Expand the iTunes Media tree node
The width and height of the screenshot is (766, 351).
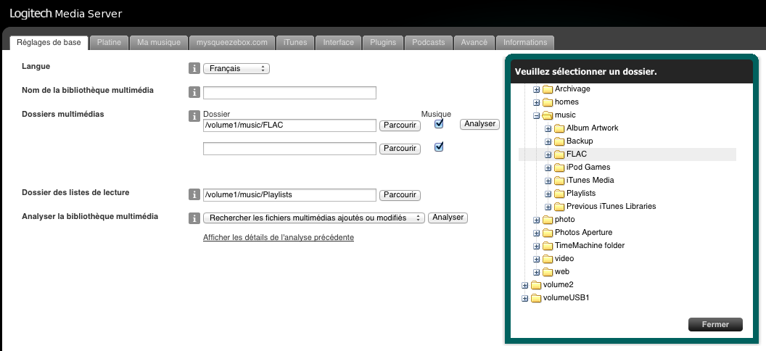(548, 181)
